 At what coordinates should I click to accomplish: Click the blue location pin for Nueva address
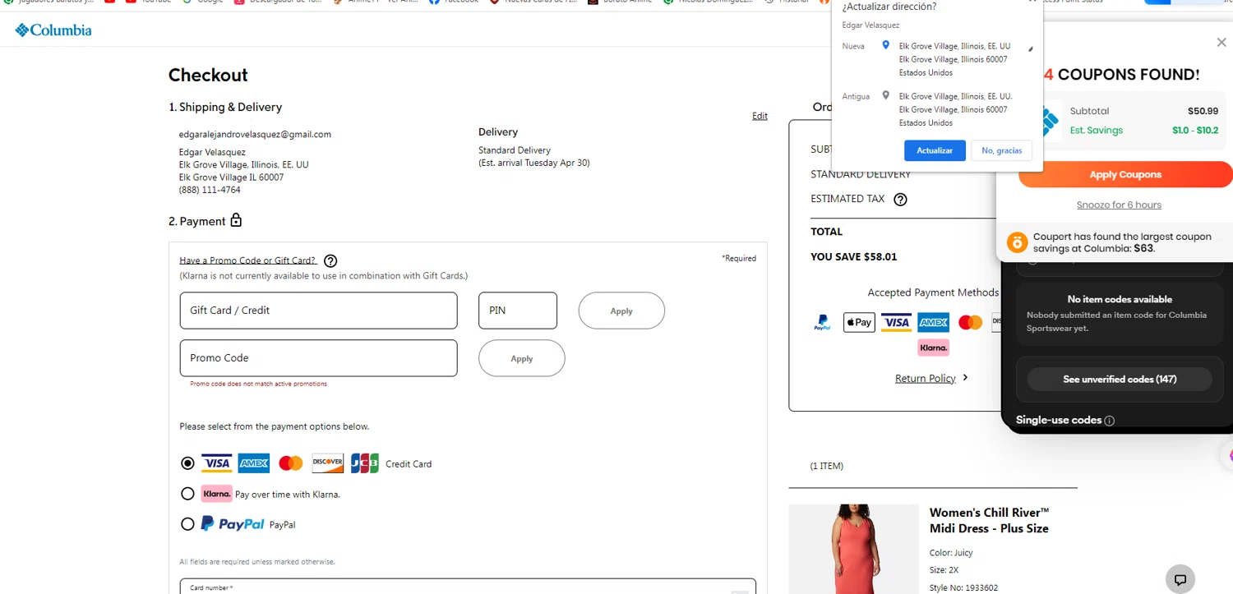click(x=885, y=45)
